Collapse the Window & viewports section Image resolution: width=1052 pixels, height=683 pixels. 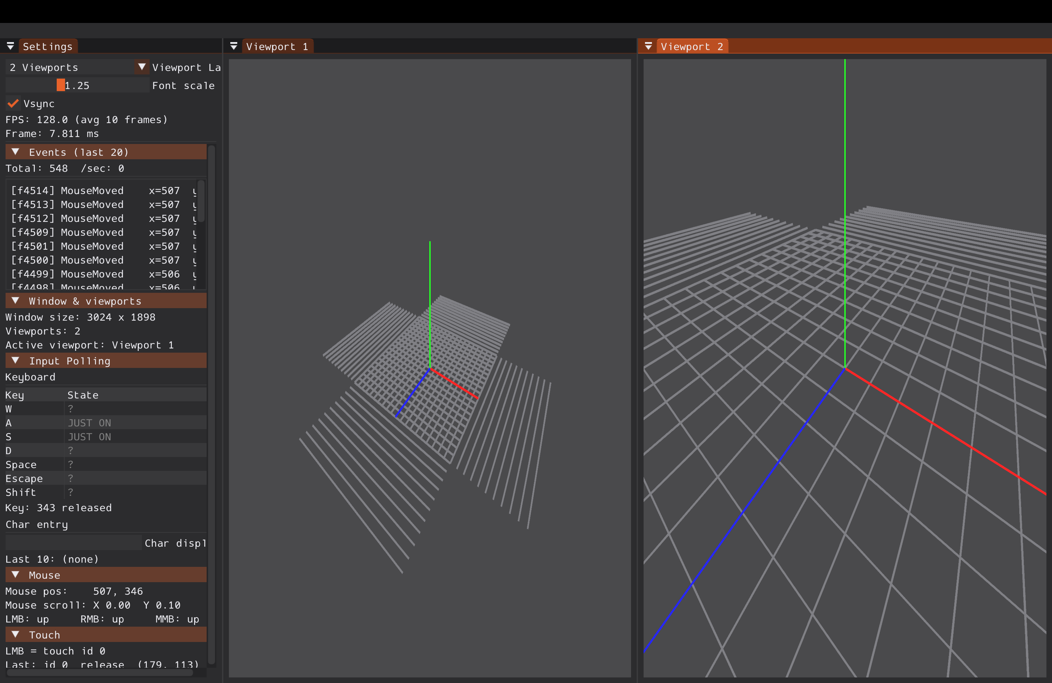point(106,301)
